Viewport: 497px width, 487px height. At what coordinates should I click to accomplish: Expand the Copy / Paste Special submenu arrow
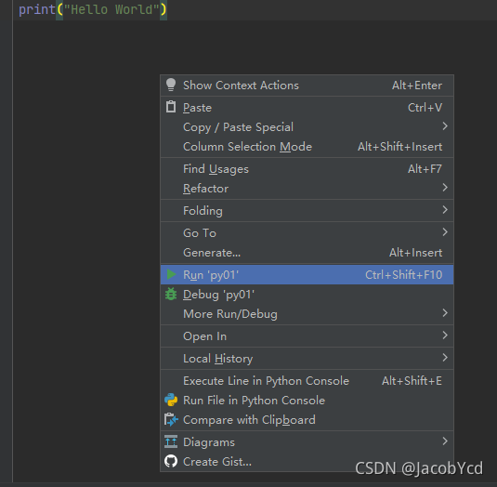tap(445, 126)
